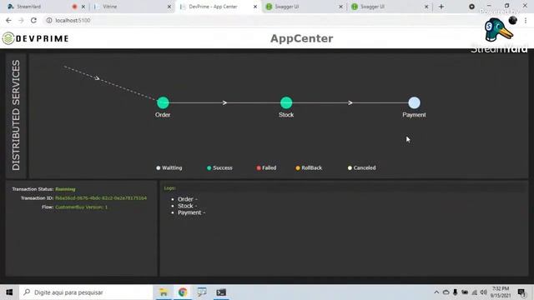
Task: Click the AppCenter heading
Action: 302,38
